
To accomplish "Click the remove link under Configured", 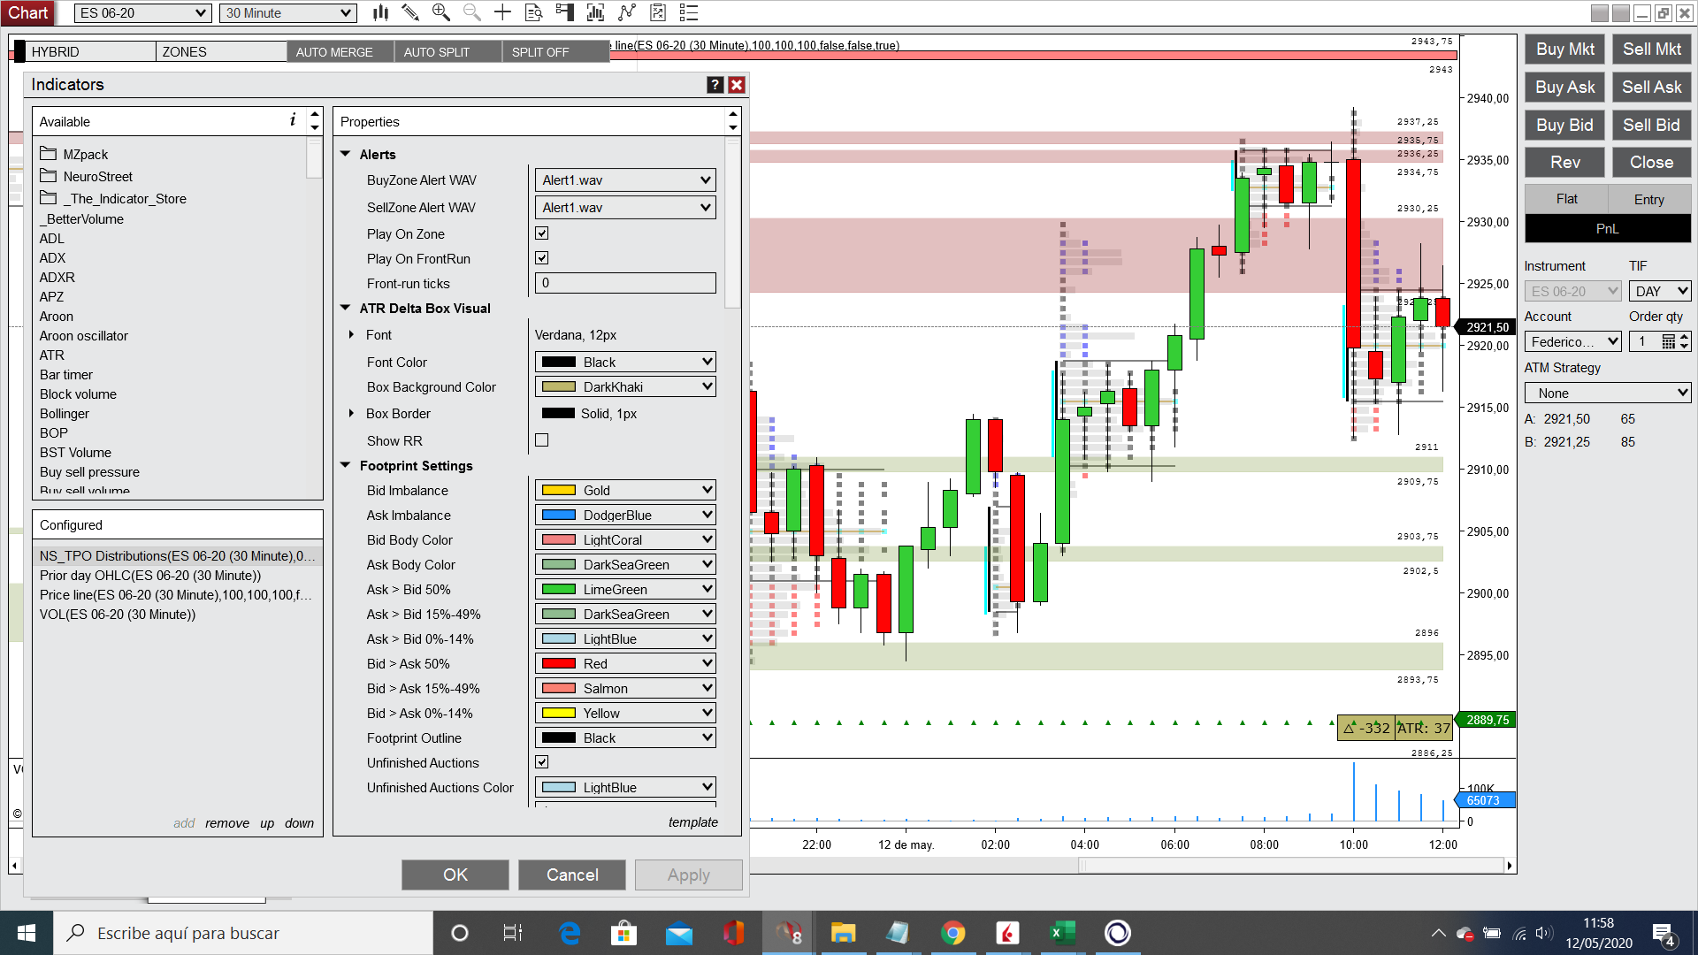I will tap(227, 823).
